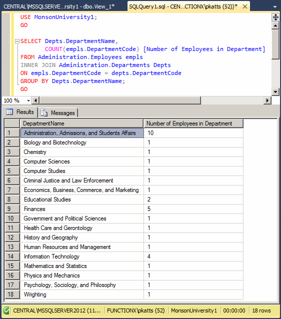281x319 pixels.
Task: Click editor vertical scrollbar thumb
Action: pyautogui.click(x=275, y=44)
